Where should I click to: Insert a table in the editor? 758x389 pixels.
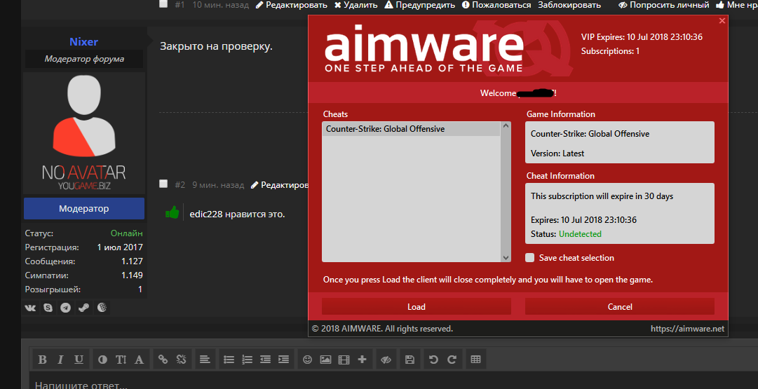click(x=475, y=360)
